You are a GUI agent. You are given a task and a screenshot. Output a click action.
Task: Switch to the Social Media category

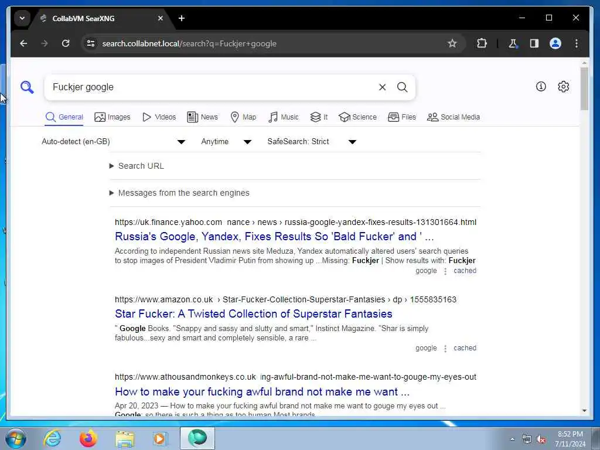454,117
